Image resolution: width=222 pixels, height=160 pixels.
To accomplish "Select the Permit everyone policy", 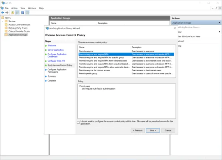I will pos(126,51).
